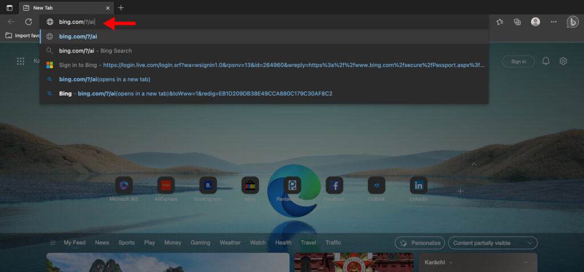Screen dimensions: 584x272
Task: Expand the Karachi weather location dropdown
Action: coord(451,262)
